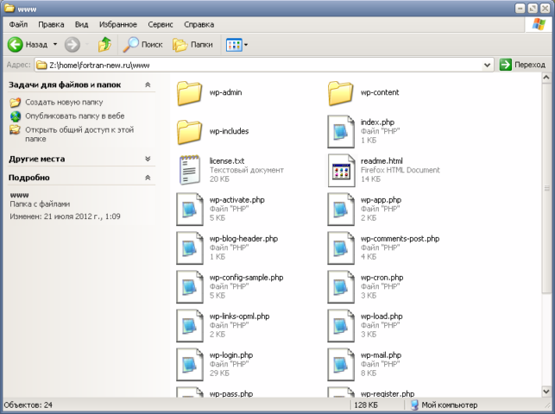The height and width of the screenshot is (414, 555).
Task: Click the Up folder level icon
Action: (x=104, y=45)
